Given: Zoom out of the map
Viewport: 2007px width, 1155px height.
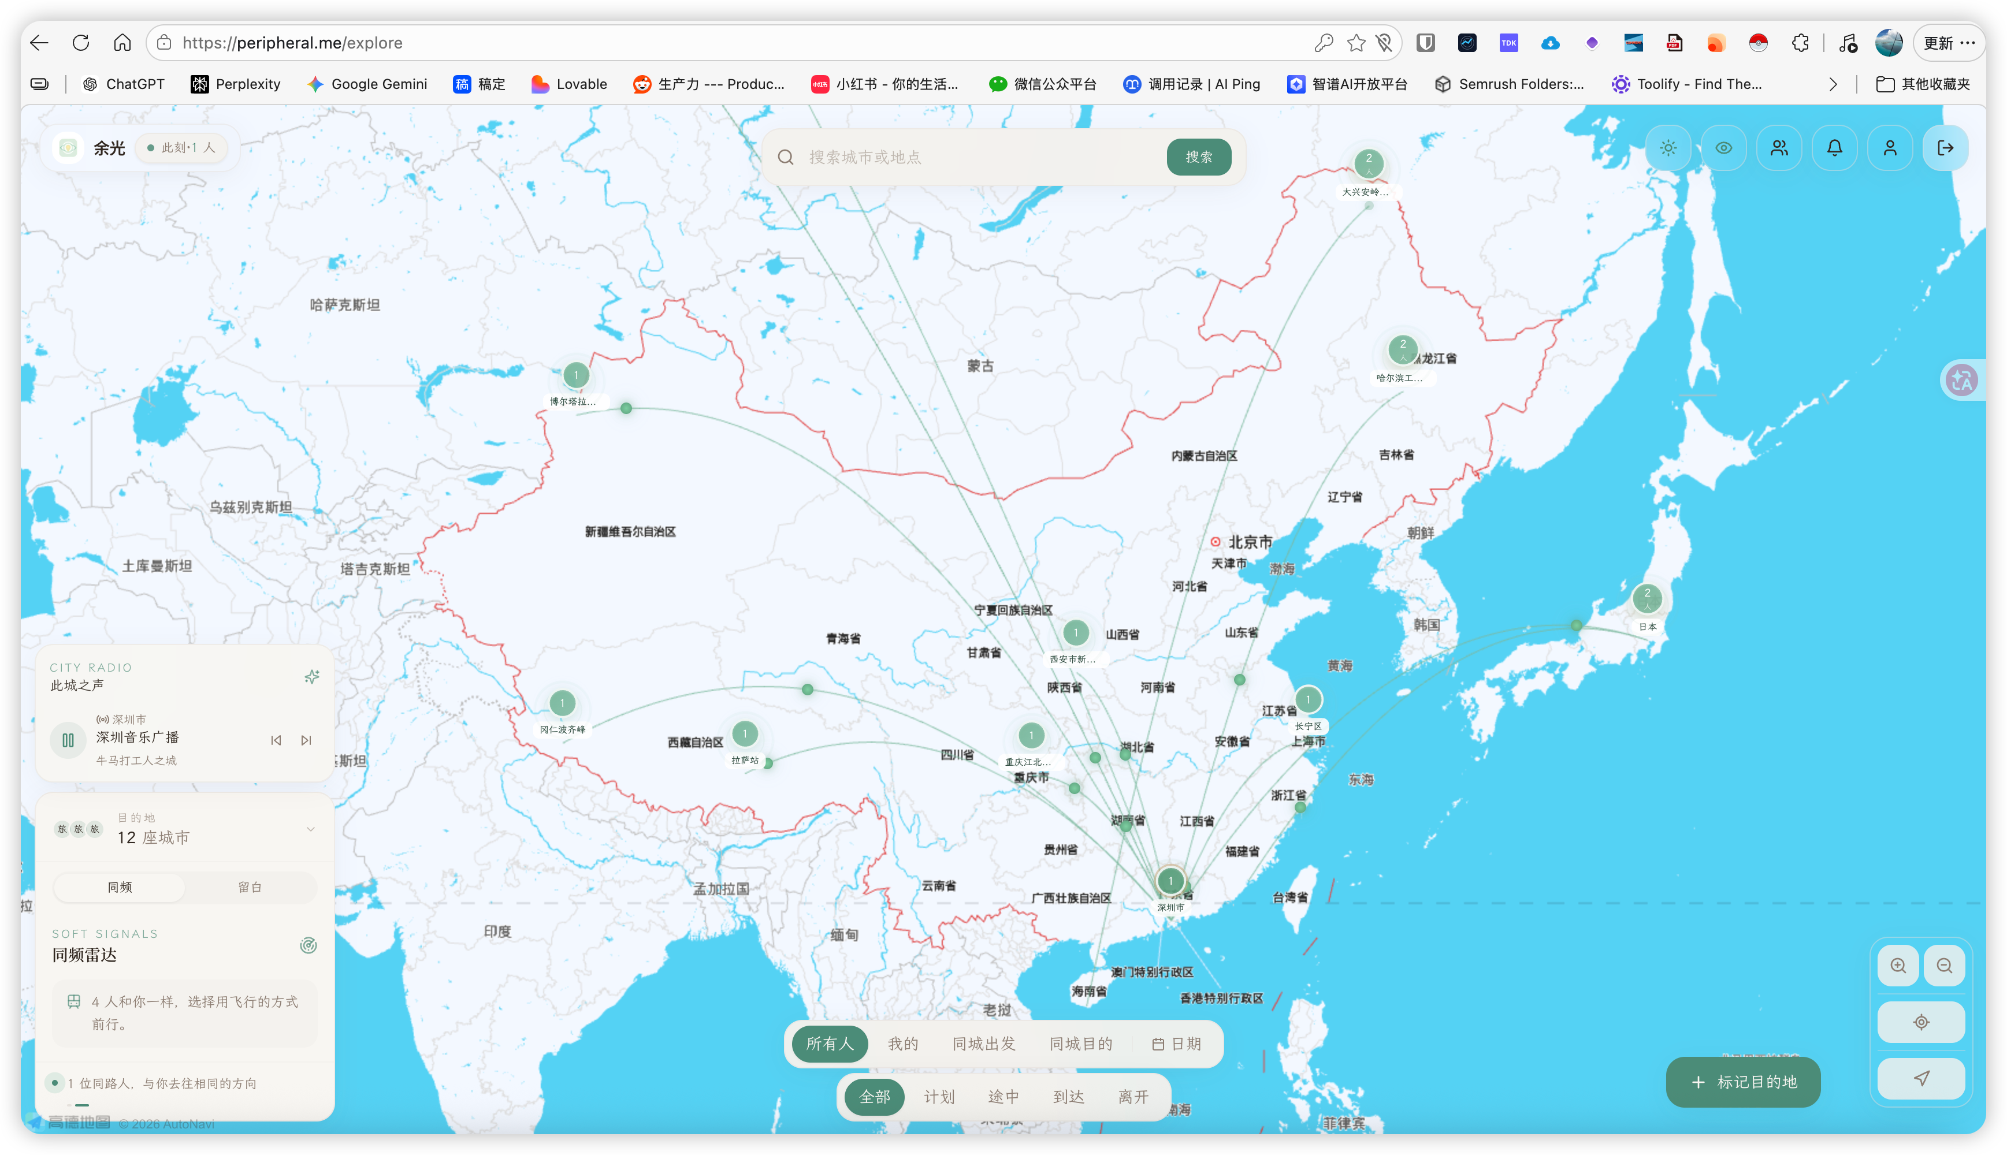Looking at the screenshot, I should (x=1944, y=966).
